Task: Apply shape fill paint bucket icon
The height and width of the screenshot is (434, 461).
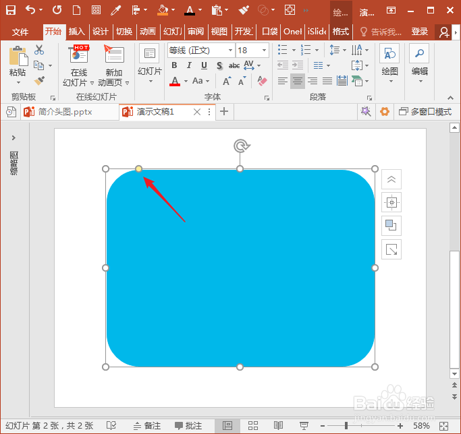Action: [163, 10]
